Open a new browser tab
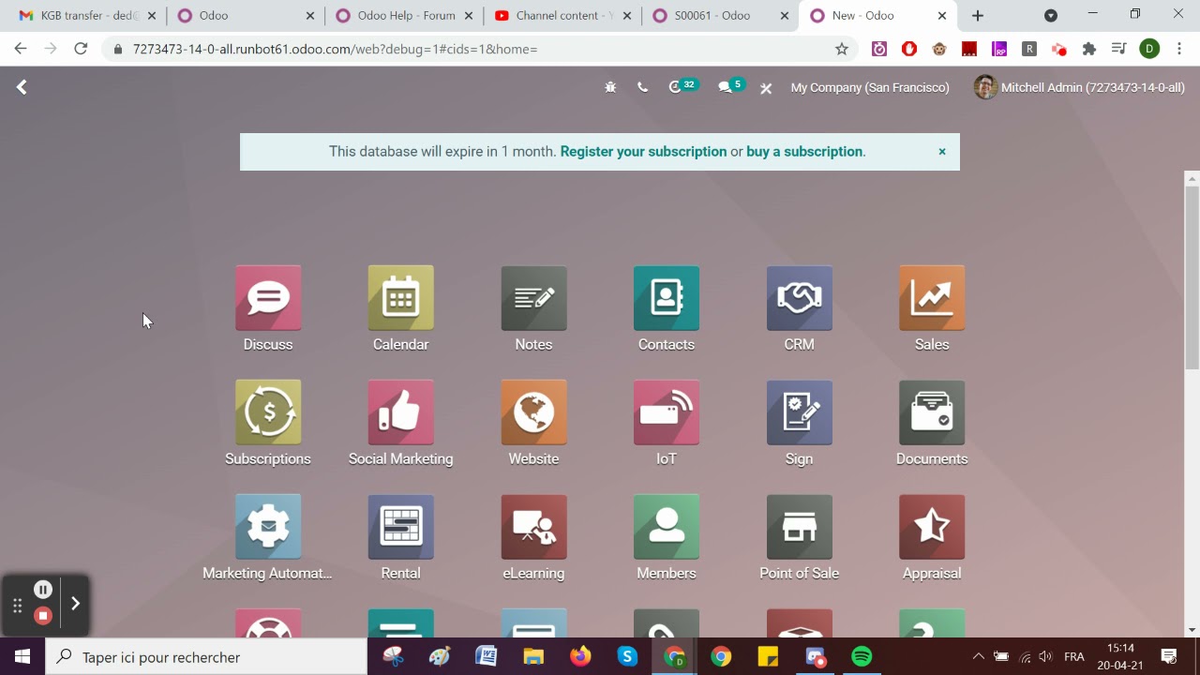The height and width of the screenshot is (675, 1200). point(978,15)
